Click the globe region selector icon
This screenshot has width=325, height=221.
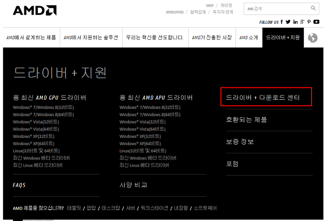pyautogui.click(x=313, y=38)
